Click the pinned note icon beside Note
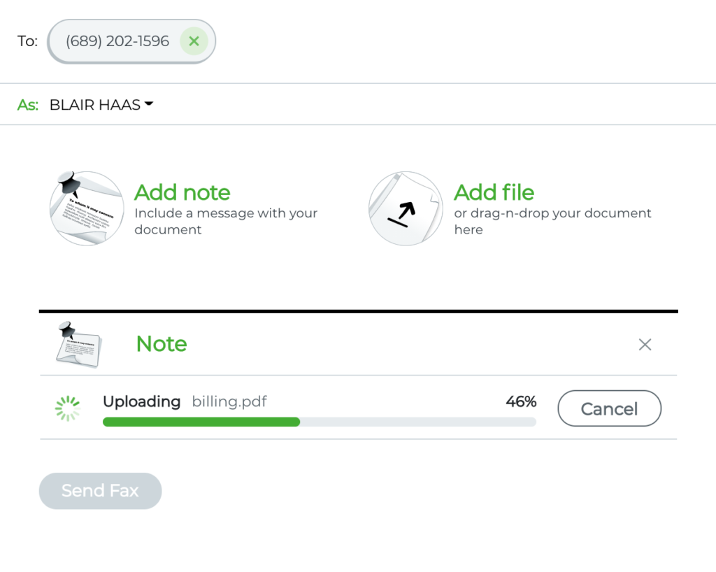 click(78, 344)
